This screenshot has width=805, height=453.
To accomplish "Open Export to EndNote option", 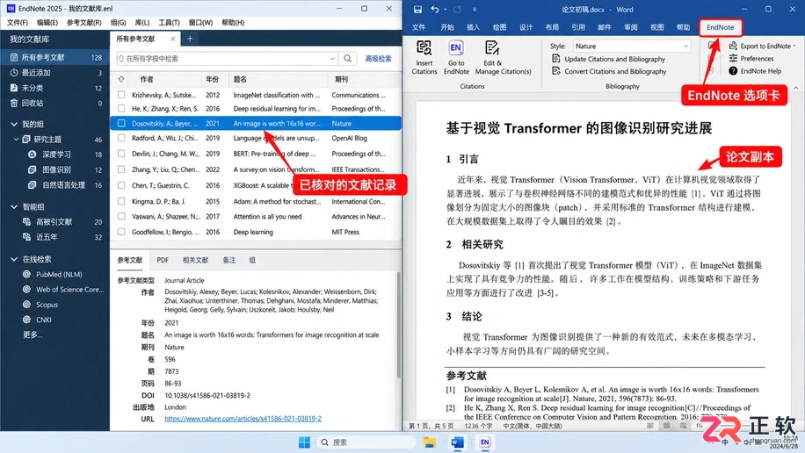I will pos(763,46).
